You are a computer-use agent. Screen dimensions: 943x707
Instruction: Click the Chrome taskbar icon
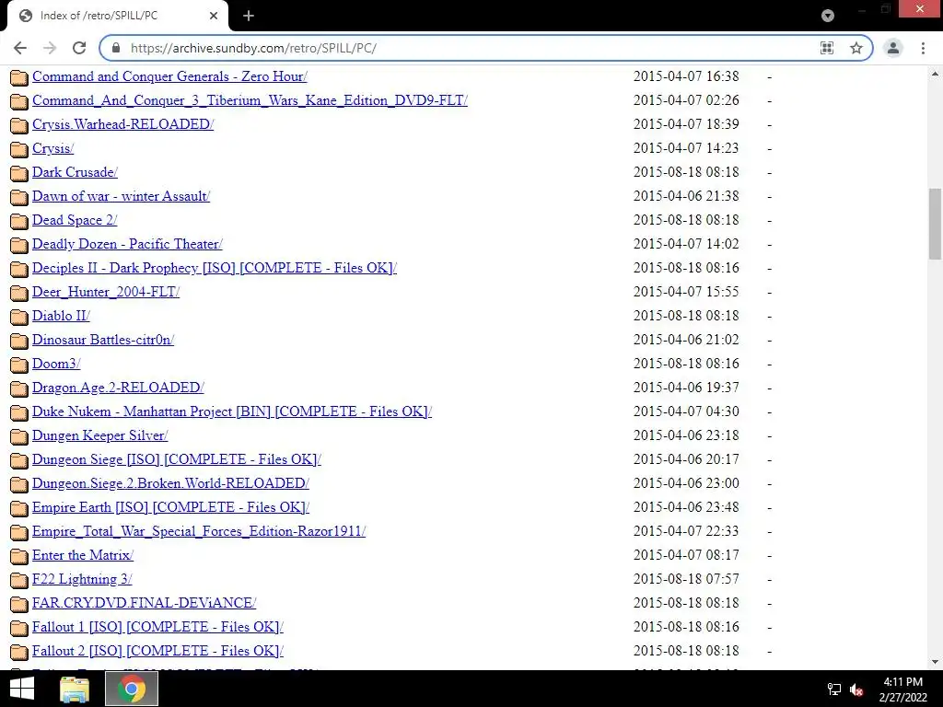click(x=132, y=689)
